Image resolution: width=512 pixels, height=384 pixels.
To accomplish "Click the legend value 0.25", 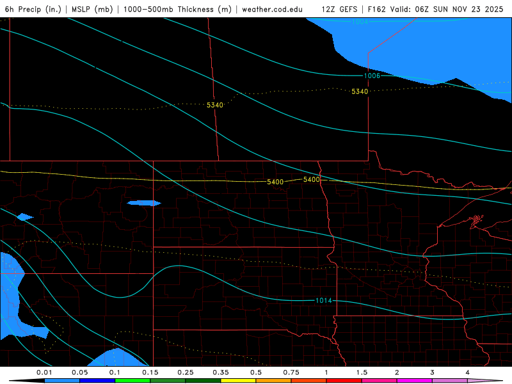I will (x=186, y=372).
